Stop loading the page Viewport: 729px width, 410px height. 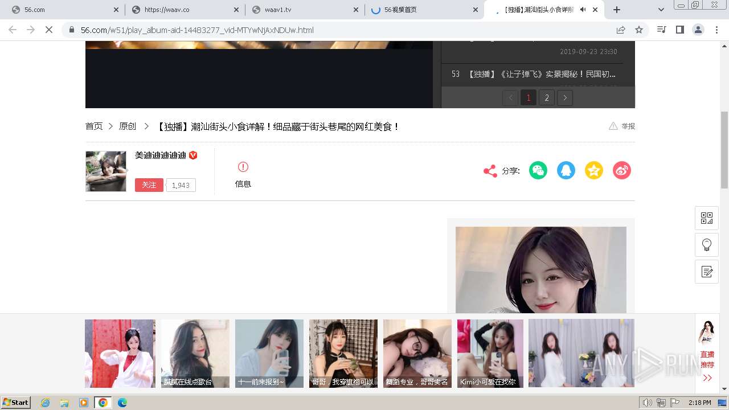pos(49,30)
